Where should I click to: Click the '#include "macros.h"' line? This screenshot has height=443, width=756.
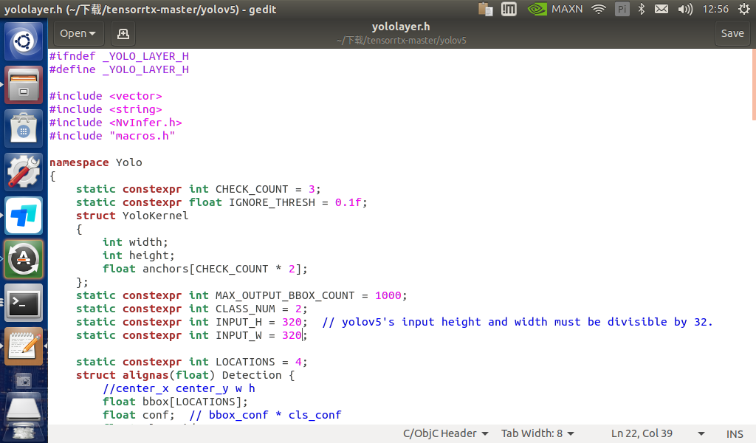coord(112,136)
